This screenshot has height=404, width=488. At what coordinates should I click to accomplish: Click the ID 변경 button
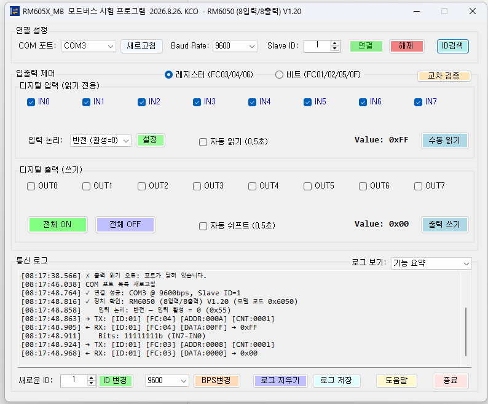[x=116, y=381]
